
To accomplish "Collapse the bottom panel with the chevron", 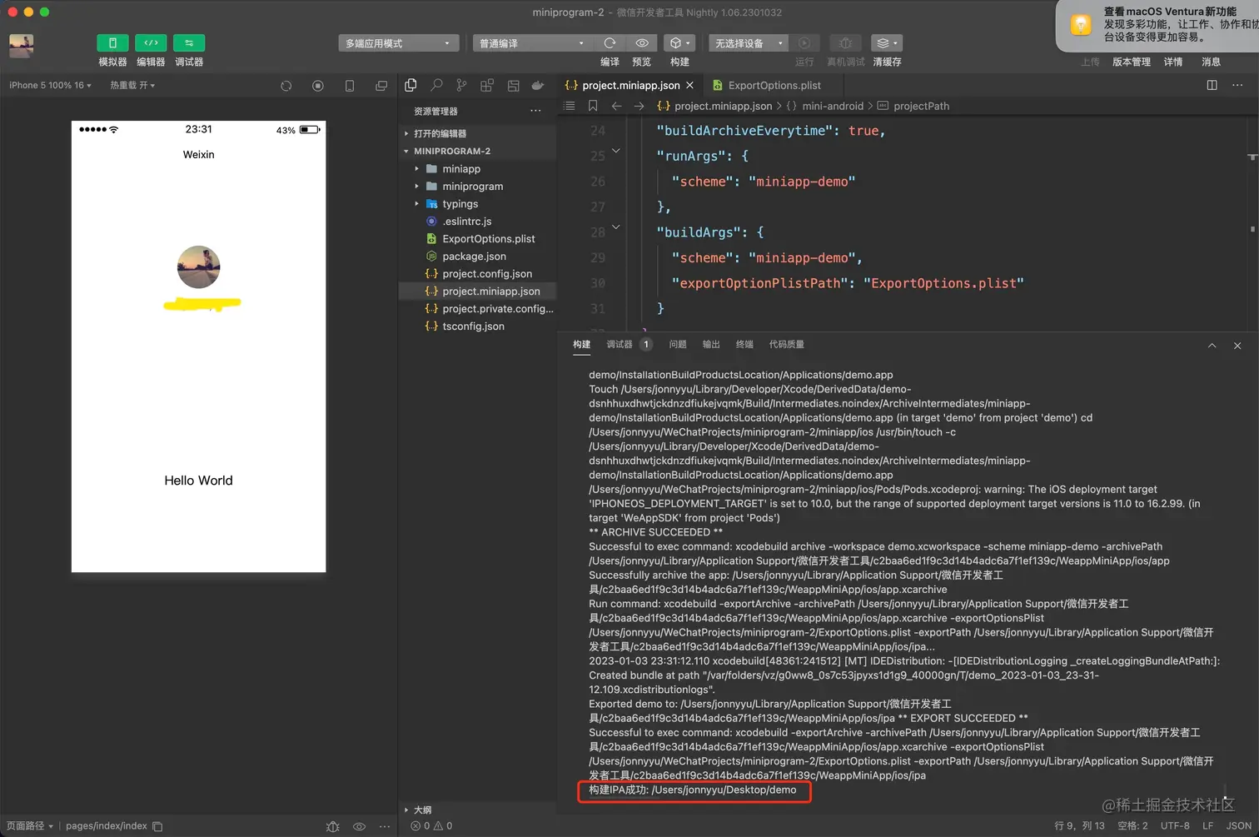I will click(x=1212, y=346).
